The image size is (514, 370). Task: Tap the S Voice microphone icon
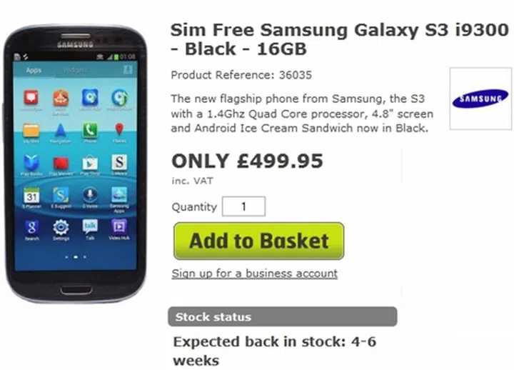click(90, 195)
